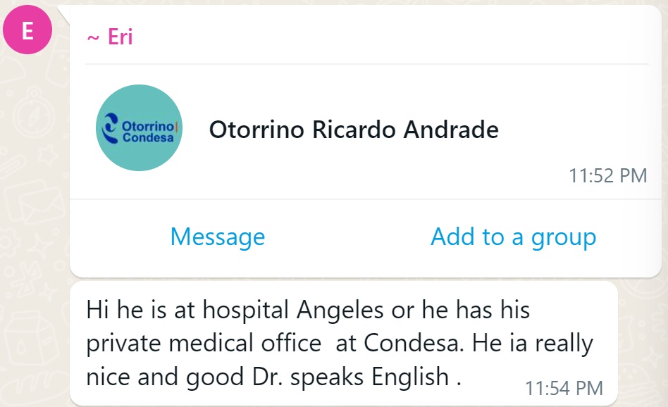Click the "Add to a group" button
The image size is (668, 407).
click(514, 237)
